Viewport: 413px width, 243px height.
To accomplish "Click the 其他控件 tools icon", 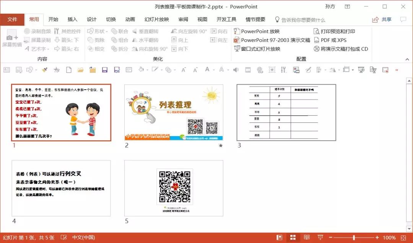I will click(57, 31).
